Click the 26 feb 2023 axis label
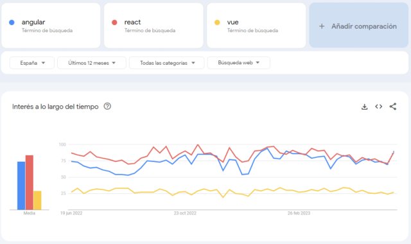The image size is (411, 244). point(299,213)
